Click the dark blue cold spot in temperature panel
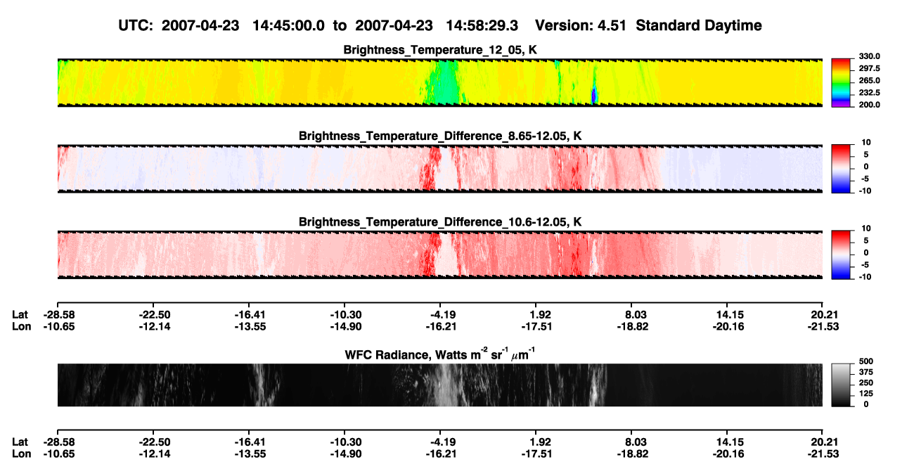The width and height of the screenshot is (914, 469). point(594,94)
